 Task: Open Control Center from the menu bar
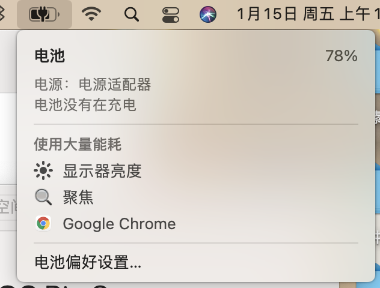[x=171, y=14]
